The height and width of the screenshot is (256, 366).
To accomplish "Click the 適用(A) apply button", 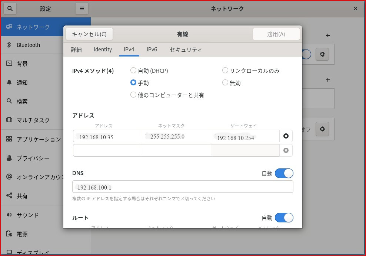I will tap(276, 34).
